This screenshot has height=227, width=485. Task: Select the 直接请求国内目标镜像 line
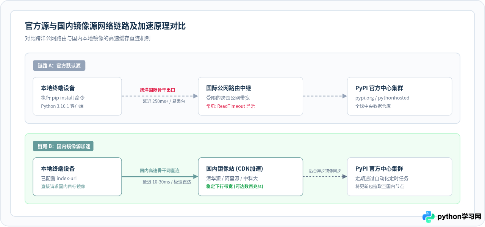[63, 187]
